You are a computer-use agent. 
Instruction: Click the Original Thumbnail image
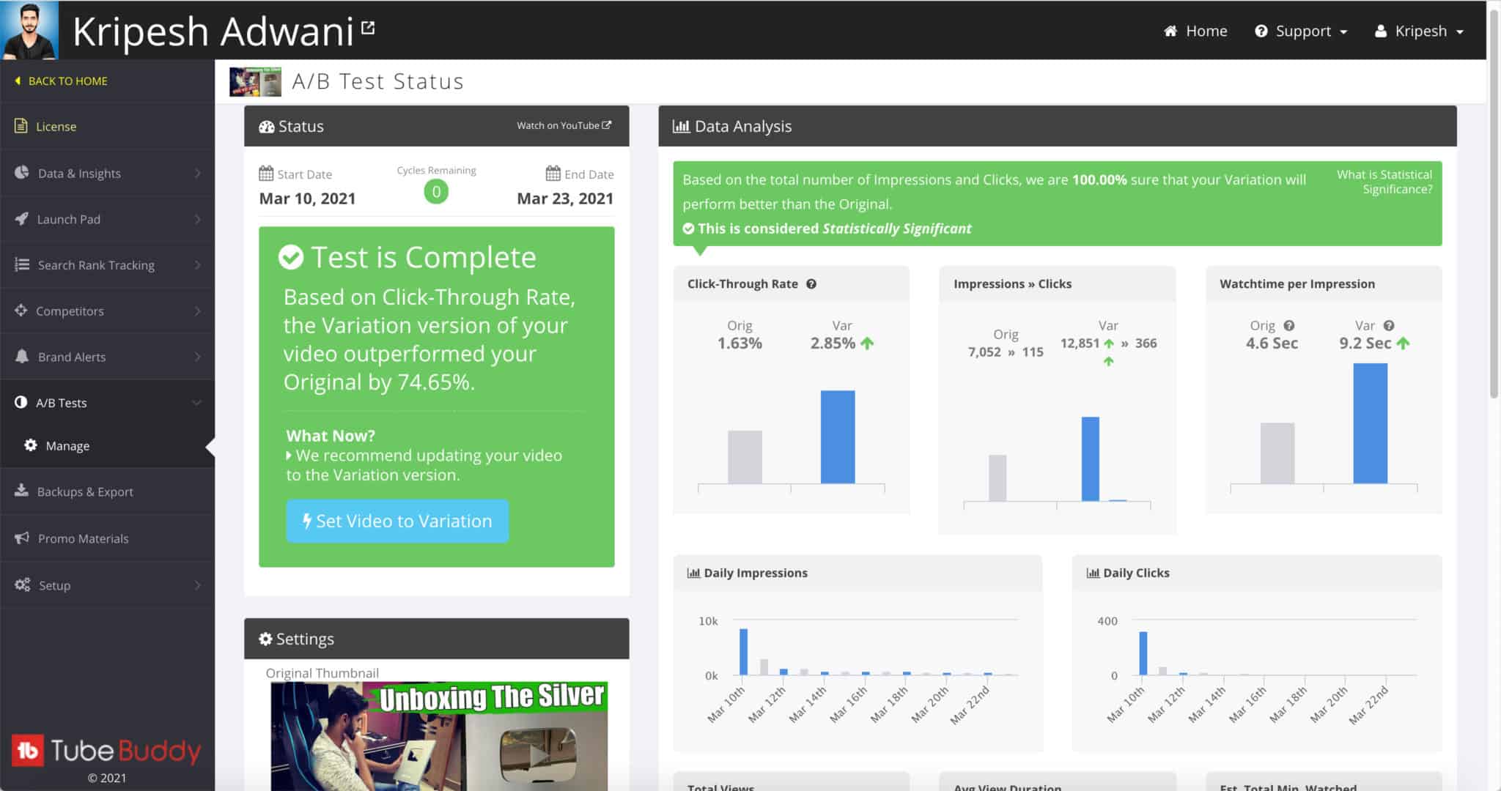[438, 736]
